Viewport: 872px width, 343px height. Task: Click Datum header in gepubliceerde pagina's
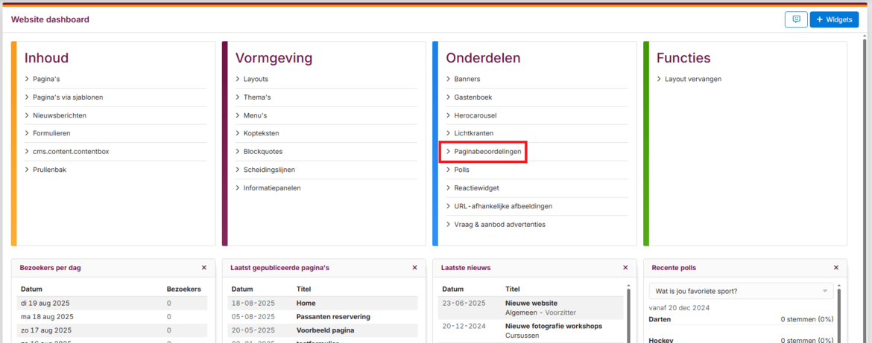[242, 289]
